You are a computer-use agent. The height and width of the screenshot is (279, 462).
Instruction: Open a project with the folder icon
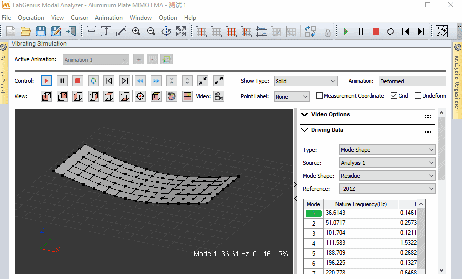pyautogui.click(x=26, y=31)
